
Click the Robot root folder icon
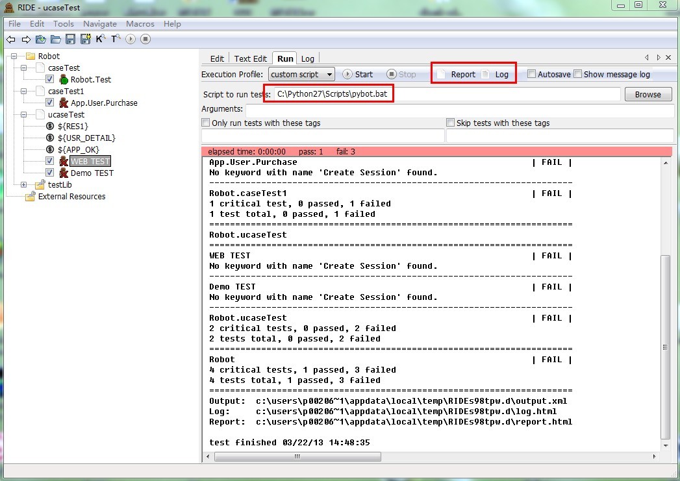31,56
